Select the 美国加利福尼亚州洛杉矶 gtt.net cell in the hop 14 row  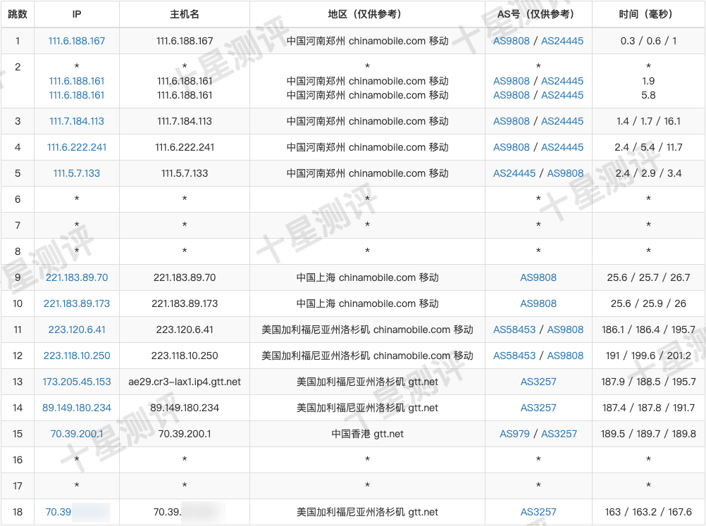367,408
